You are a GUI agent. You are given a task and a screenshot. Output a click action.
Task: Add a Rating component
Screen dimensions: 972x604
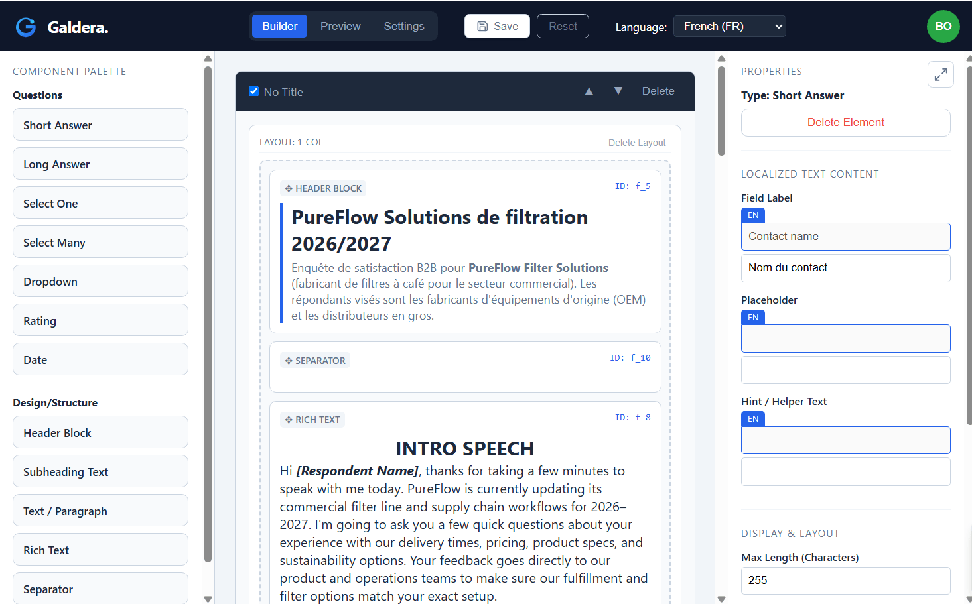(x=100, y=321)
